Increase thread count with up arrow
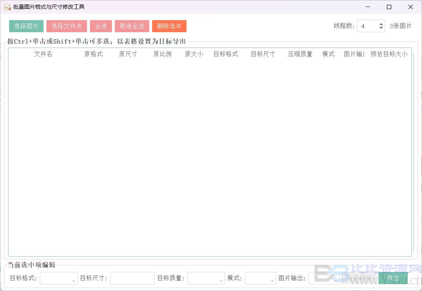Viewport: 422px width, 291px height. coord(381,24)
